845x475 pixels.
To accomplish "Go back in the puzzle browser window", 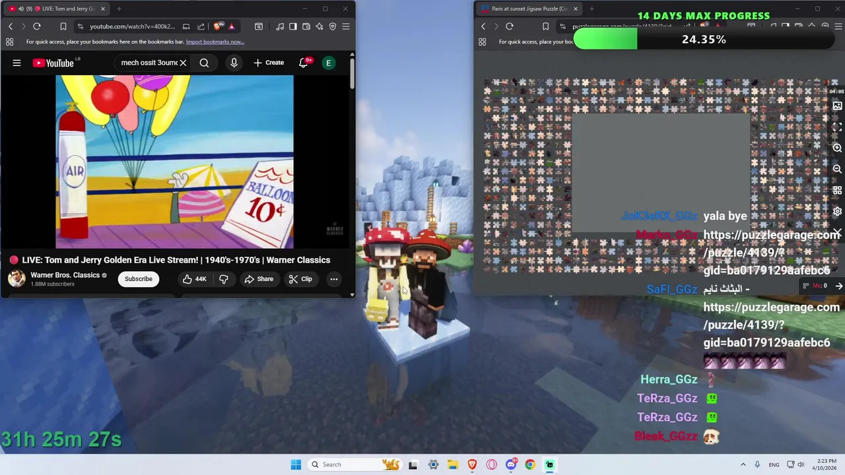I will pyautogui.click(x=483, y=26).
